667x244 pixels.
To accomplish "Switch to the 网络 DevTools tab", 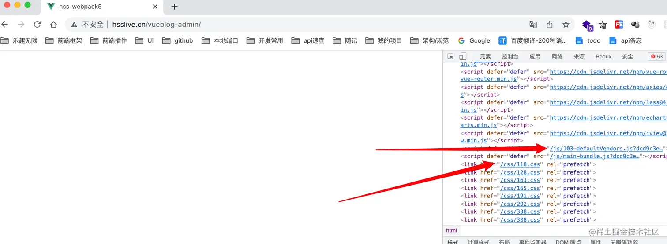I will pyautogui.click(x=557, y=56).
